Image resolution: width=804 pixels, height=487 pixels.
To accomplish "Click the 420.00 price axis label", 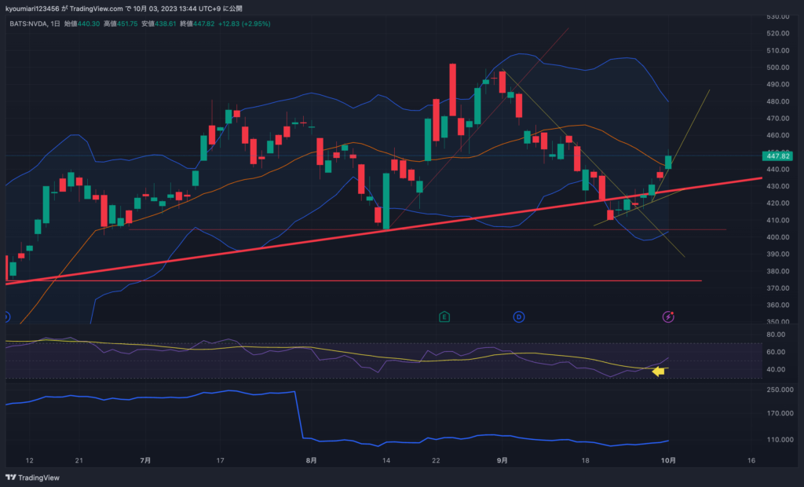I will tap(778, 203).
